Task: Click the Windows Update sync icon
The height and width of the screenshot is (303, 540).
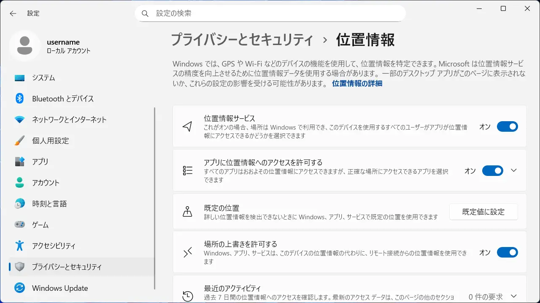Action: click(x=20, y=288)
